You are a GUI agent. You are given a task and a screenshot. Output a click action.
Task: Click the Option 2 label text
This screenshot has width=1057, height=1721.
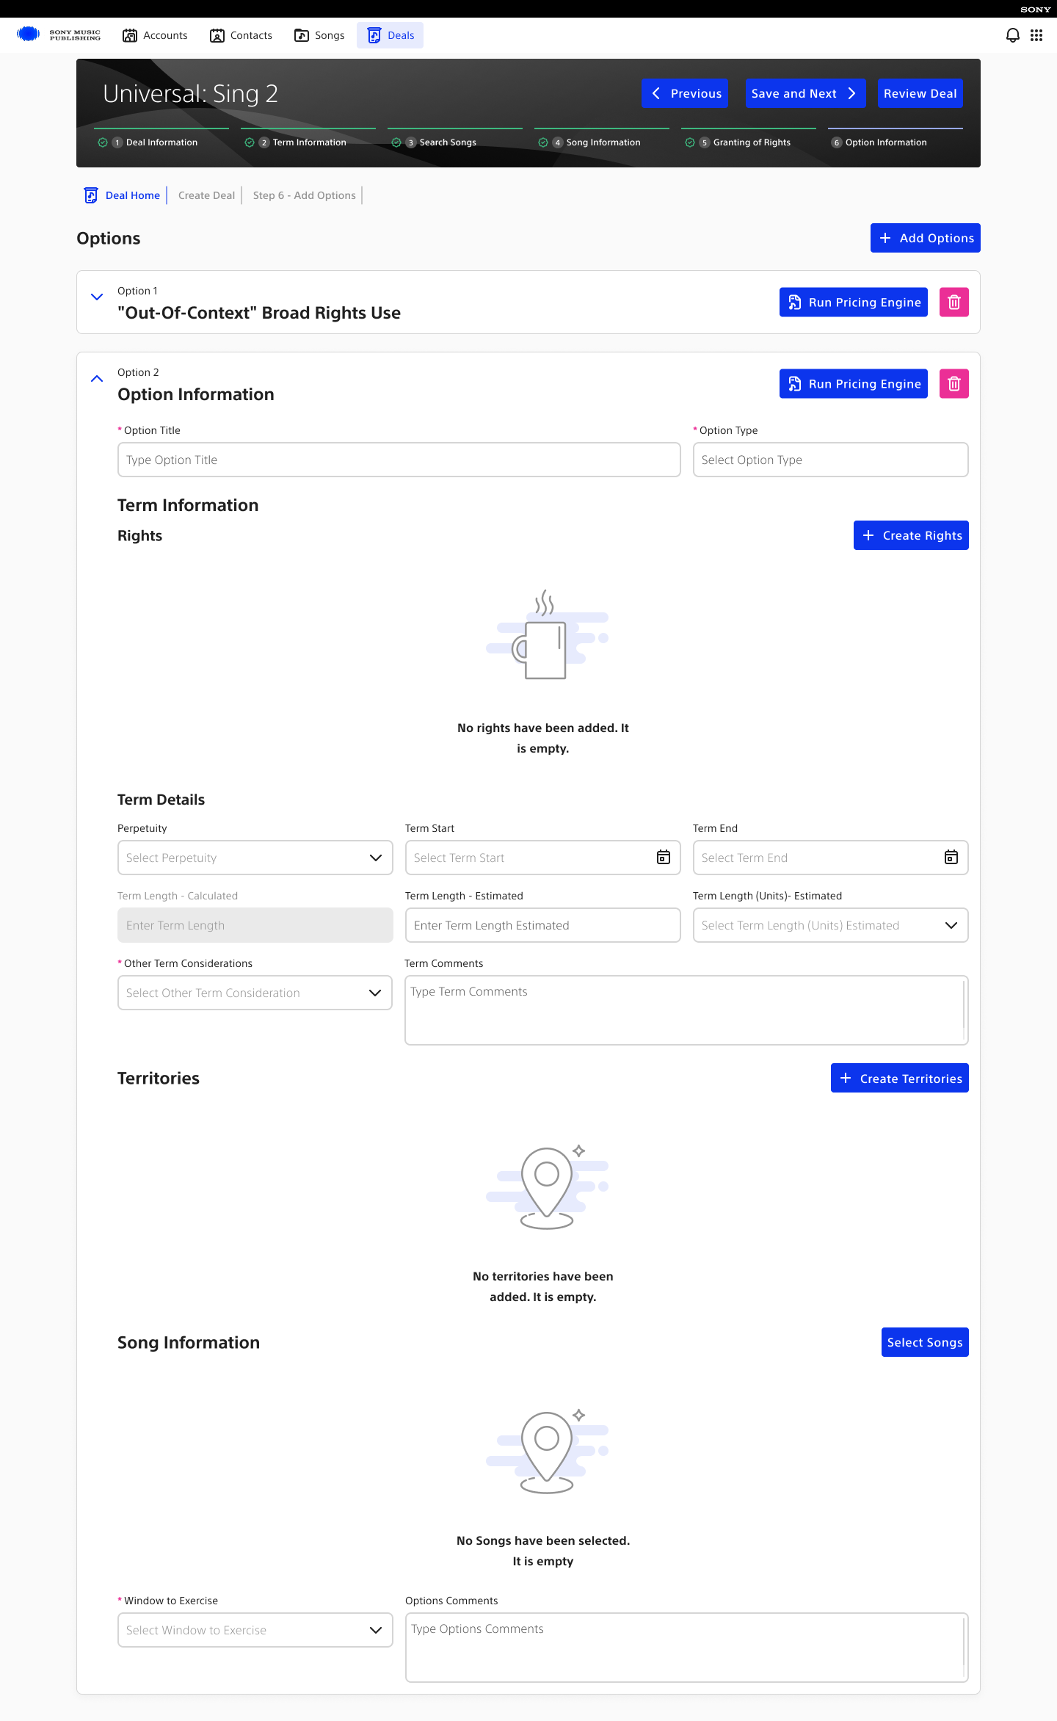point(138,372)
